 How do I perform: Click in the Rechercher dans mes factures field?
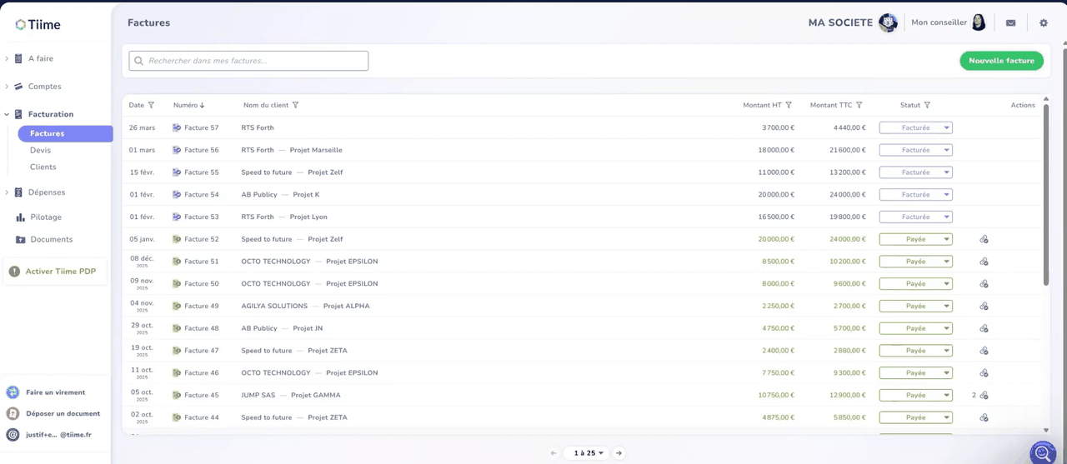pos(248,61)
